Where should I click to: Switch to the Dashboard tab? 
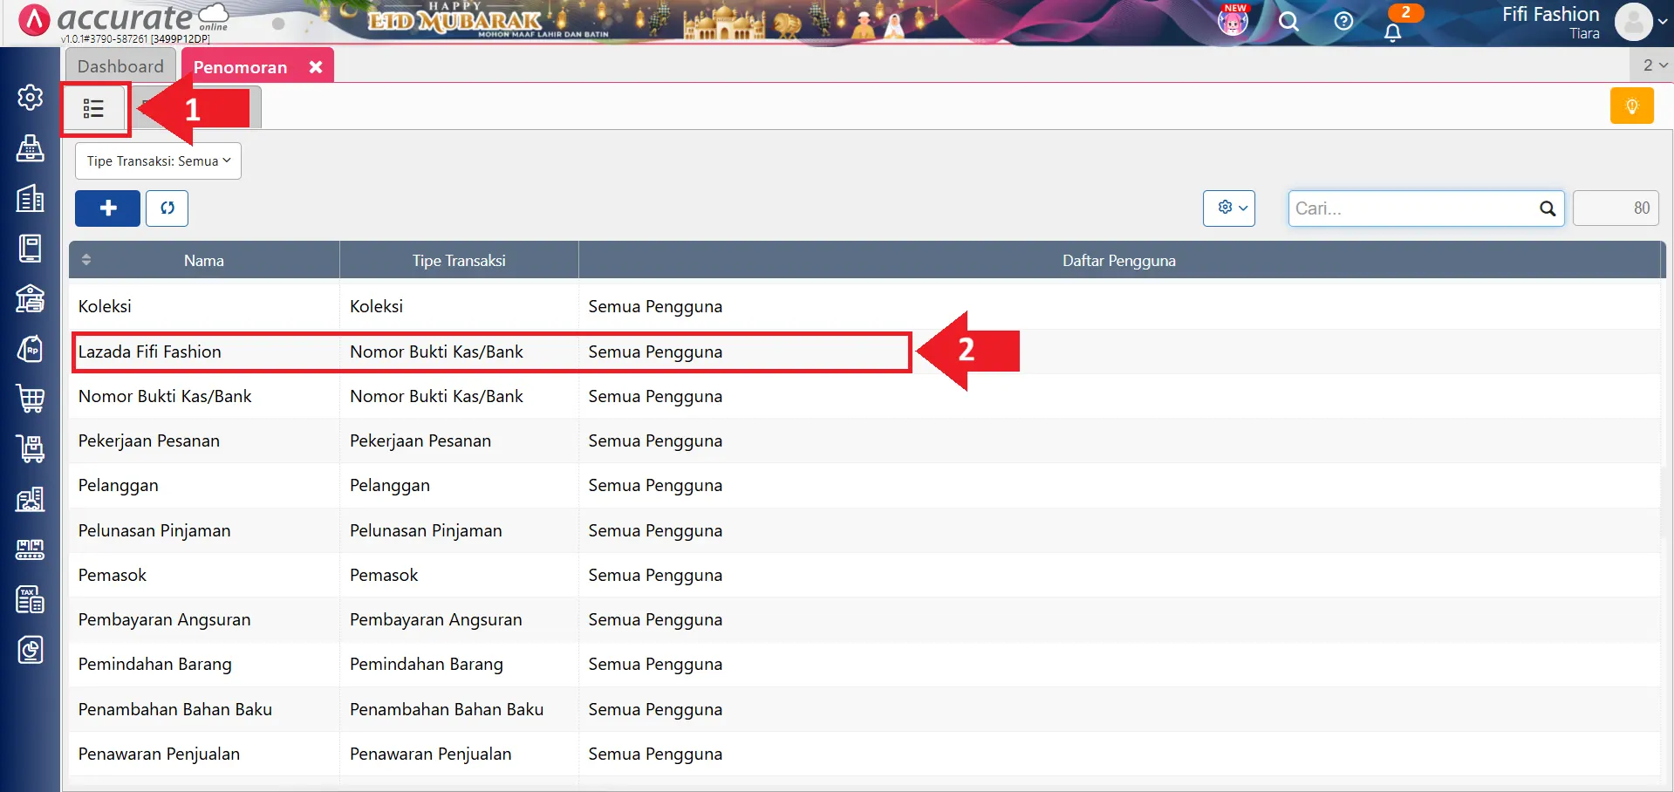click(120, 66)
